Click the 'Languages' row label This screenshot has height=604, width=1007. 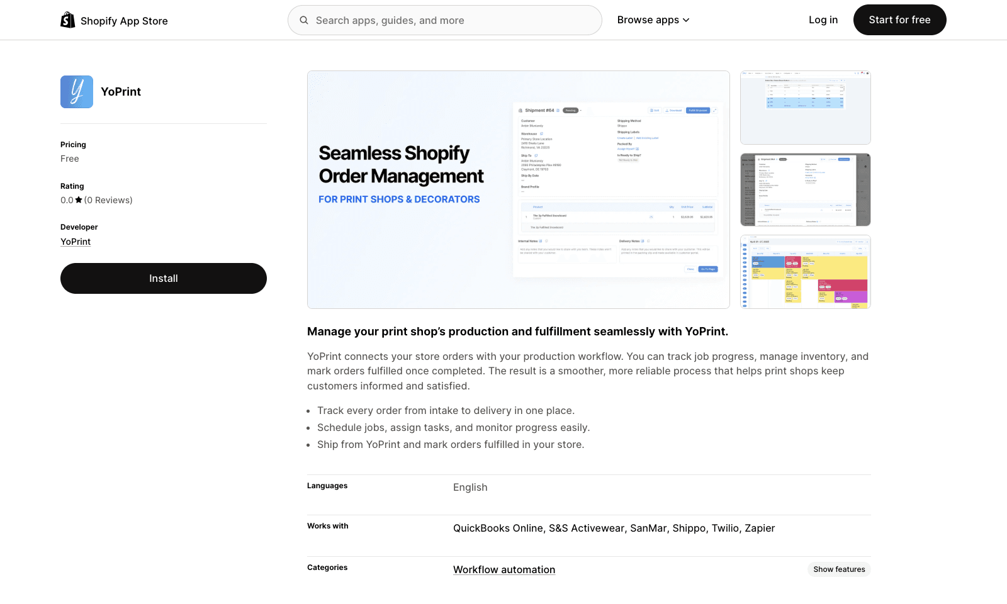[327, 486]
